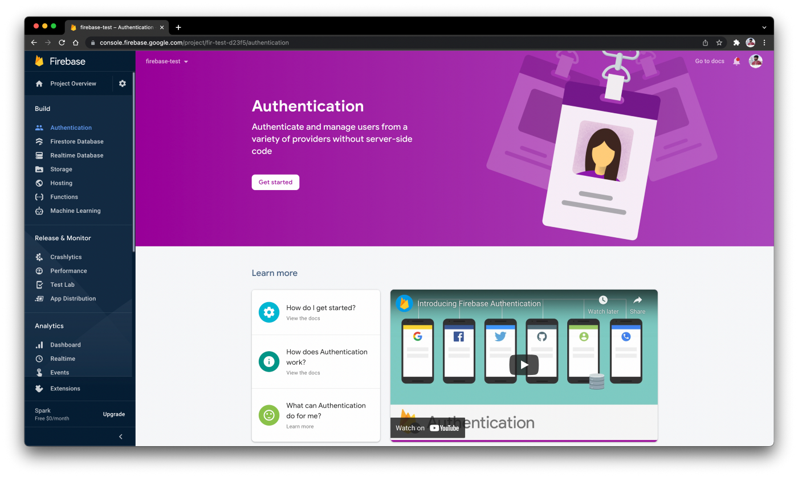Switch to the firebase-test Authentication browser tab
Image resolution: width=798 pixels, height=478 pixels.
click(x=111, y=27)
